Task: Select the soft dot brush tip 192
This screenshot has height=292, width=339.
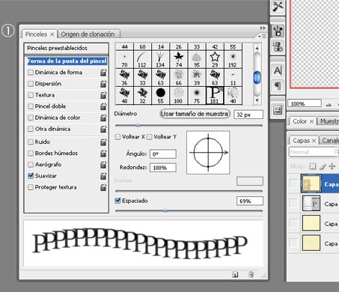Action: tap(233, 59)
